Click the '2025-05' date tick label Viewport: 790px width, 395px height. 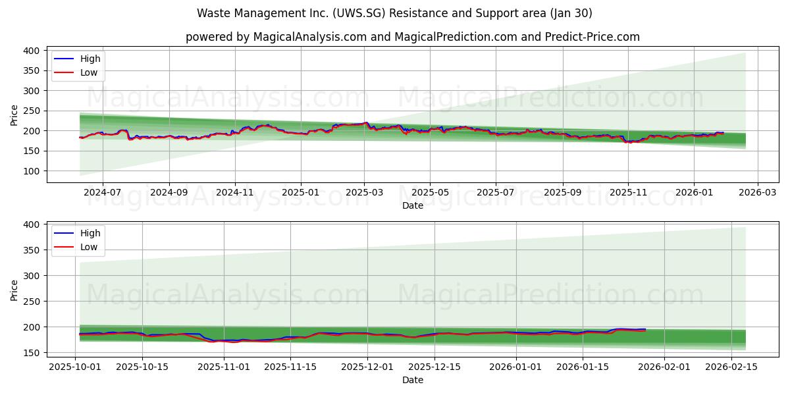[431, 193]
